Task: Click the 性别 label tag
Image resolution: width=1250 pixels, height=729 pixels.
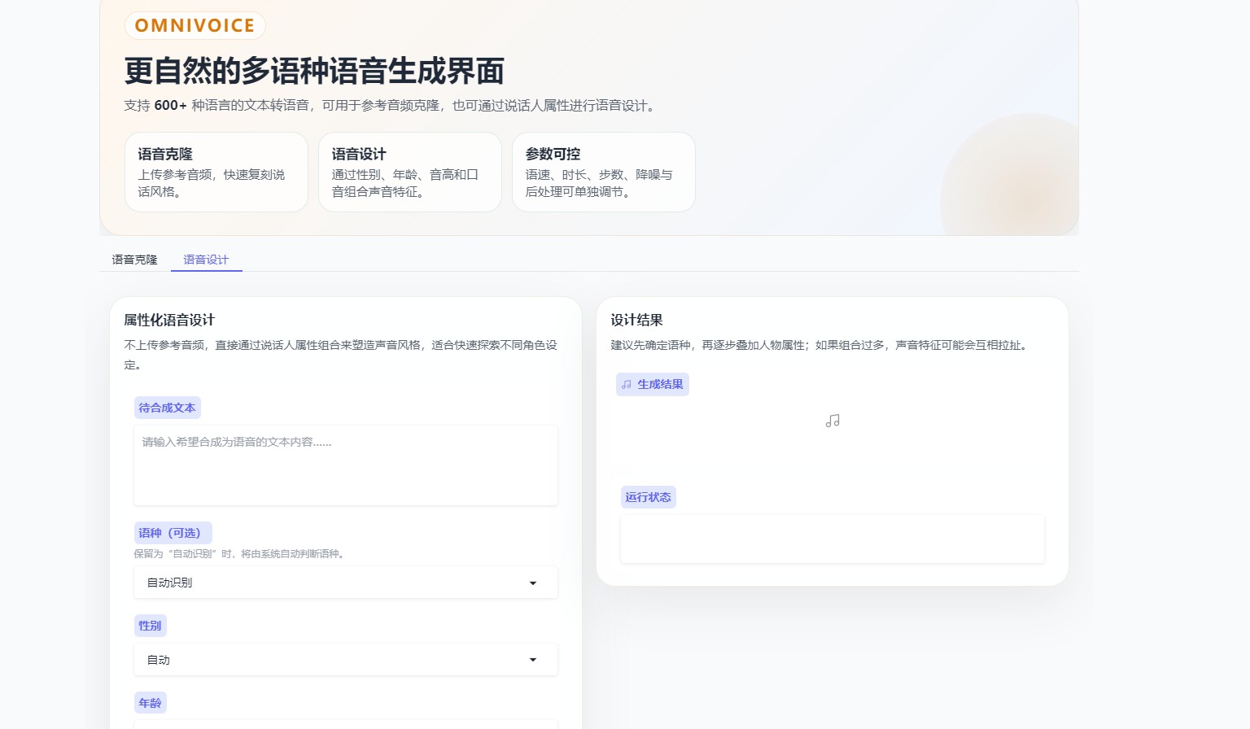Action: pos(150,626)
